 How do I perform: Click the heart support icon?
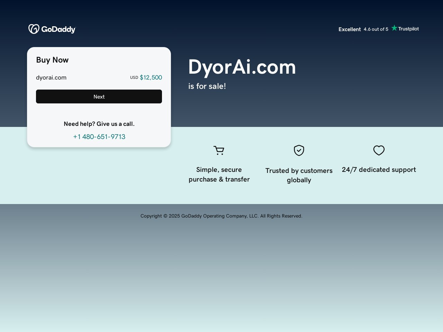coord(379,150)
